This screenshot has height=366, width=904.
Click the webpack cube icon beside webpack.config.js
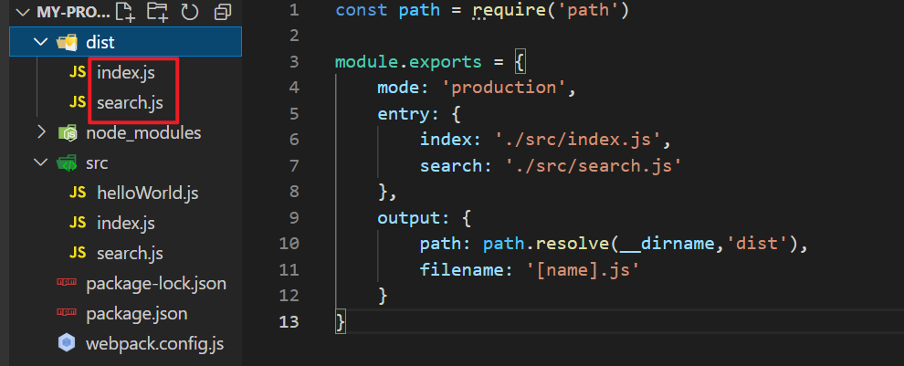tap(67, 343)
